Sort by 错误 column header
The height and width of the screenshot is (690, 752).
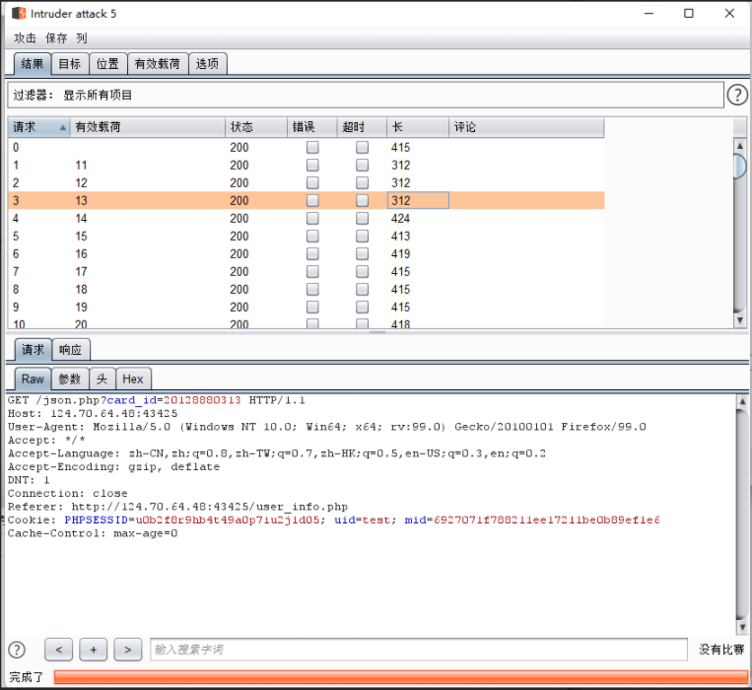[311, 127]
